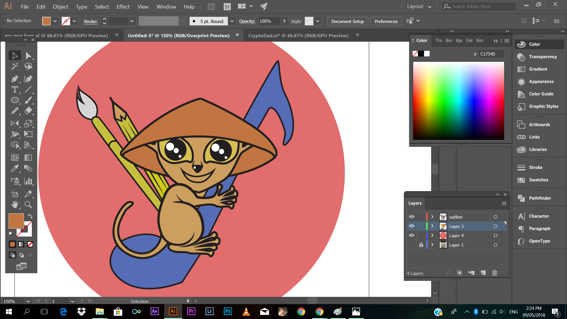Select the Direct Selection tool
Screen dimensions: 567x319
pyautogui.click(x=28, y=56)
